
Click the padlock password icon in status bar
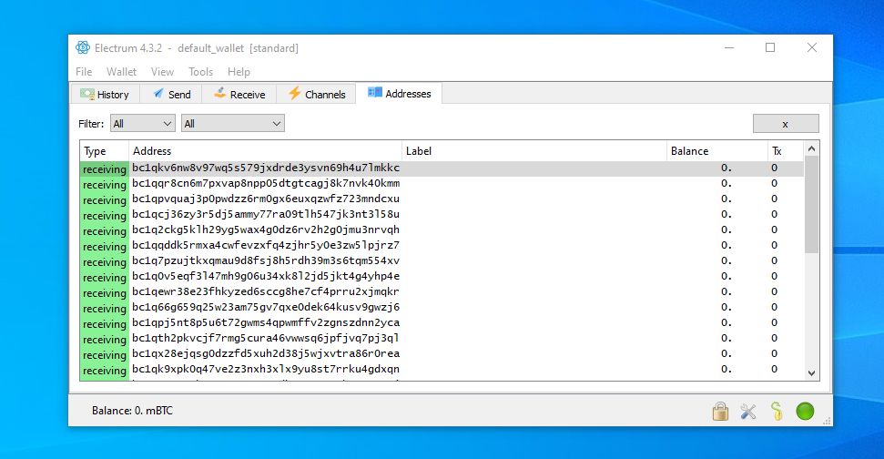[x=720, y=412]
